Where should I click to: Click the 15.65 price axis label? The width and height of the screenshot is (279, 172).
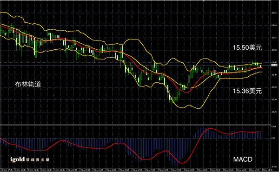point(274,13)
